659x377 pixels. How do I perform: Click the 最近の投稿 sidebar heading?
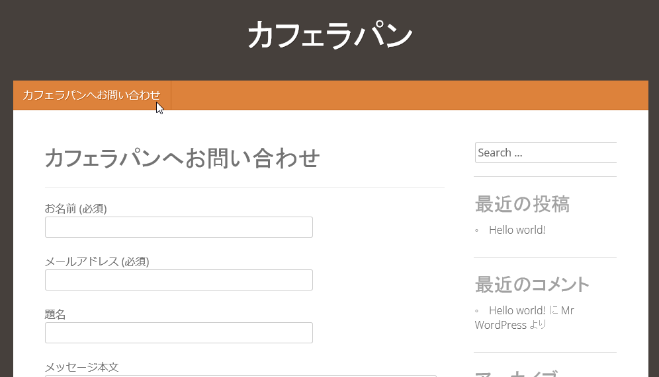[x=522, y=205]
